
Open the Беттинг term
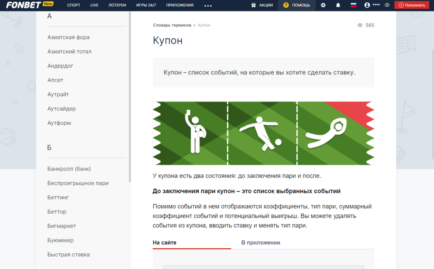58,198
